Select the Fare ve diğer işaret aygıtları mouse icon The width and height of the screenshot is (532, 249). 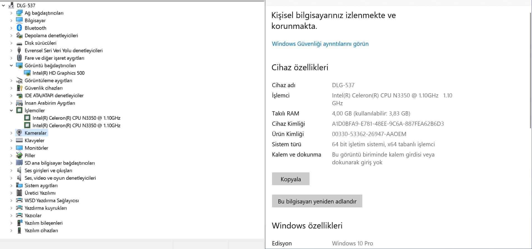19,58
